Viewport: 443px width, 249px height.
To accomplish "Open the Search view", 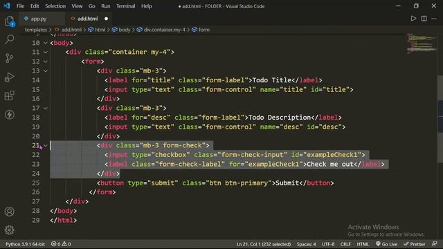I will tap(9, 39).
